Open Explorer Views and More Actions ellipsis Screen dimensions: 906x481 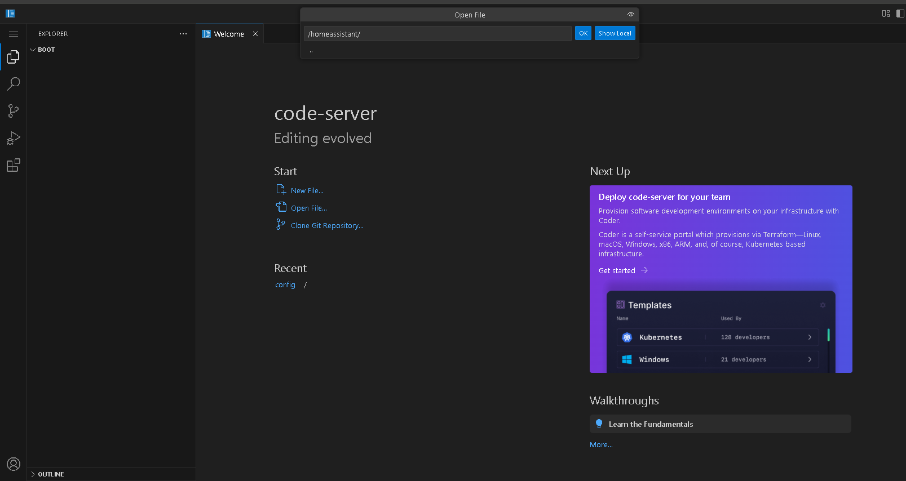[183, 34]
